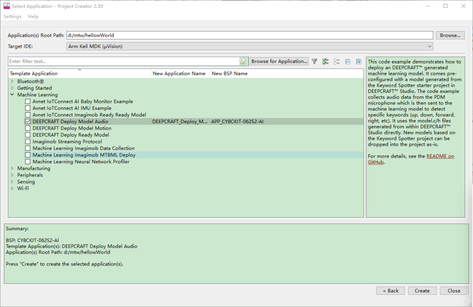Screen dimensions: 473x307
Task: Expand the Sensing category
Action: pyautogui.click(x=12, y=182)
